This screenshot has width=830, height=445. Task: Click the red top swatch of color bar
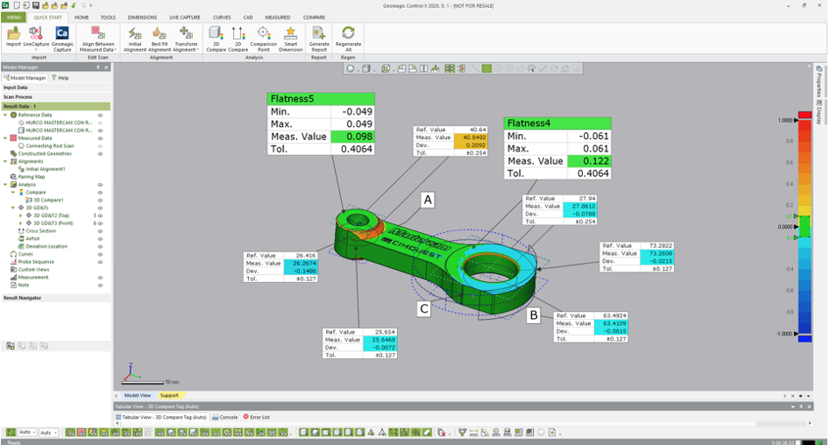805,115
